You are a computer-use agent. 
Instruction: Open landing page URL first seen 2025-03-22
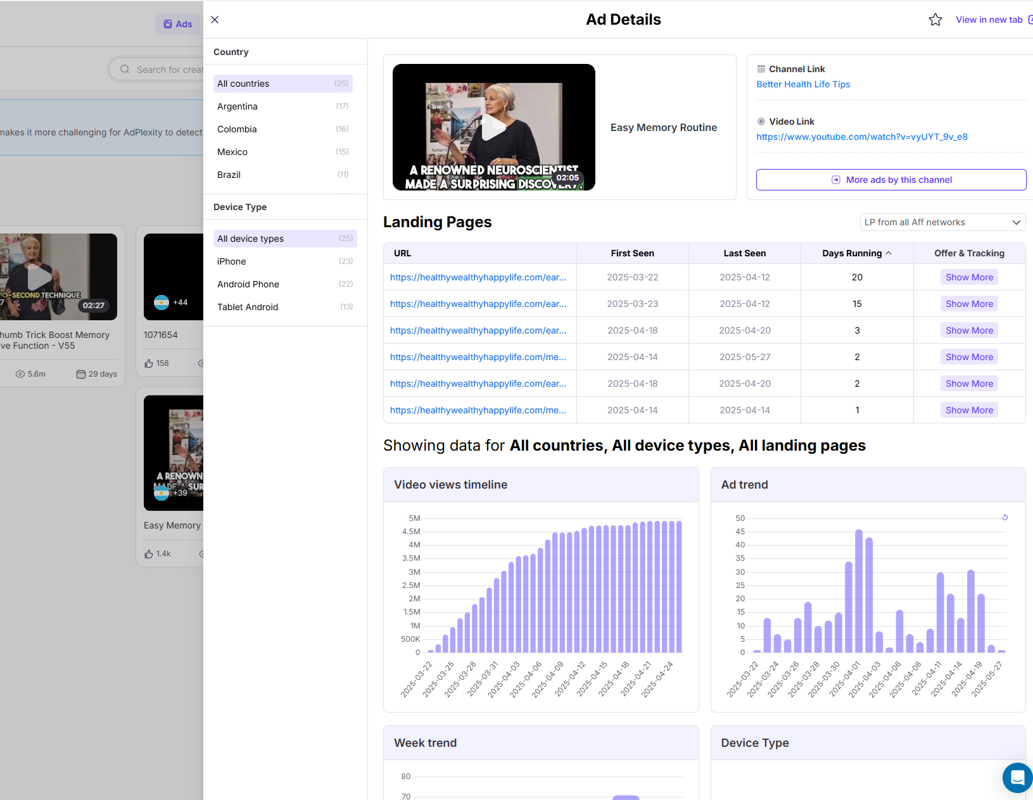[478, 277]
